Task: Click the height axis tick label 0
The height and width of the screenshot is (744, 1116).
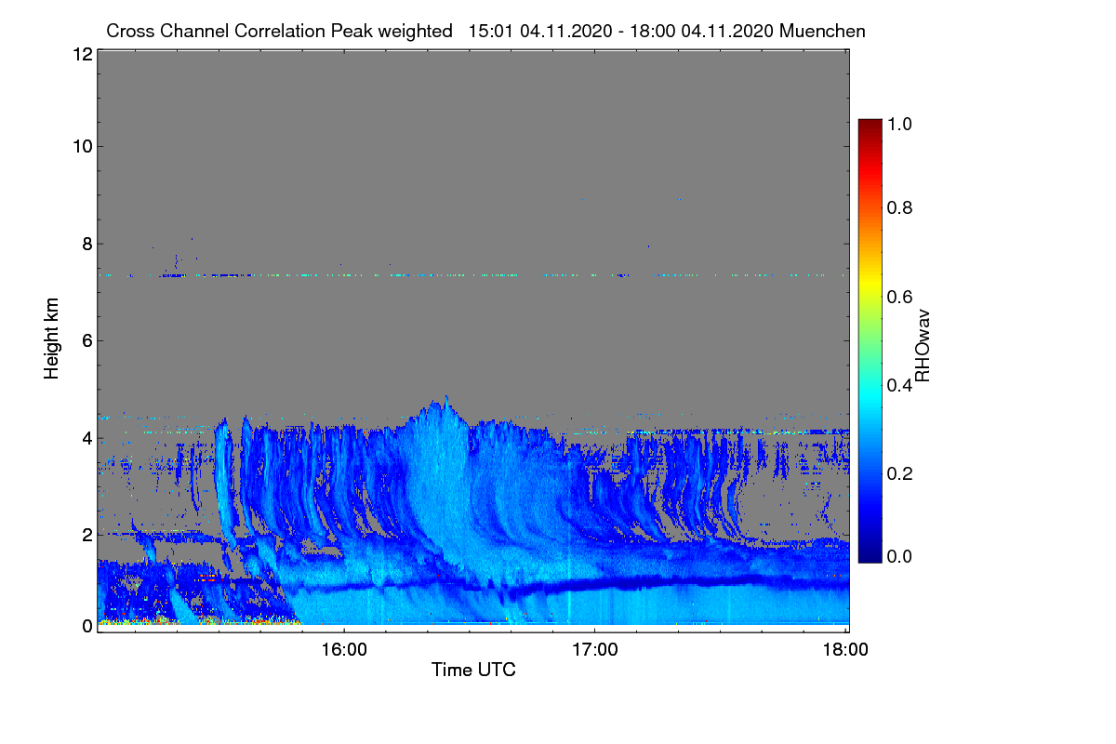Action: tap(86, 626)
